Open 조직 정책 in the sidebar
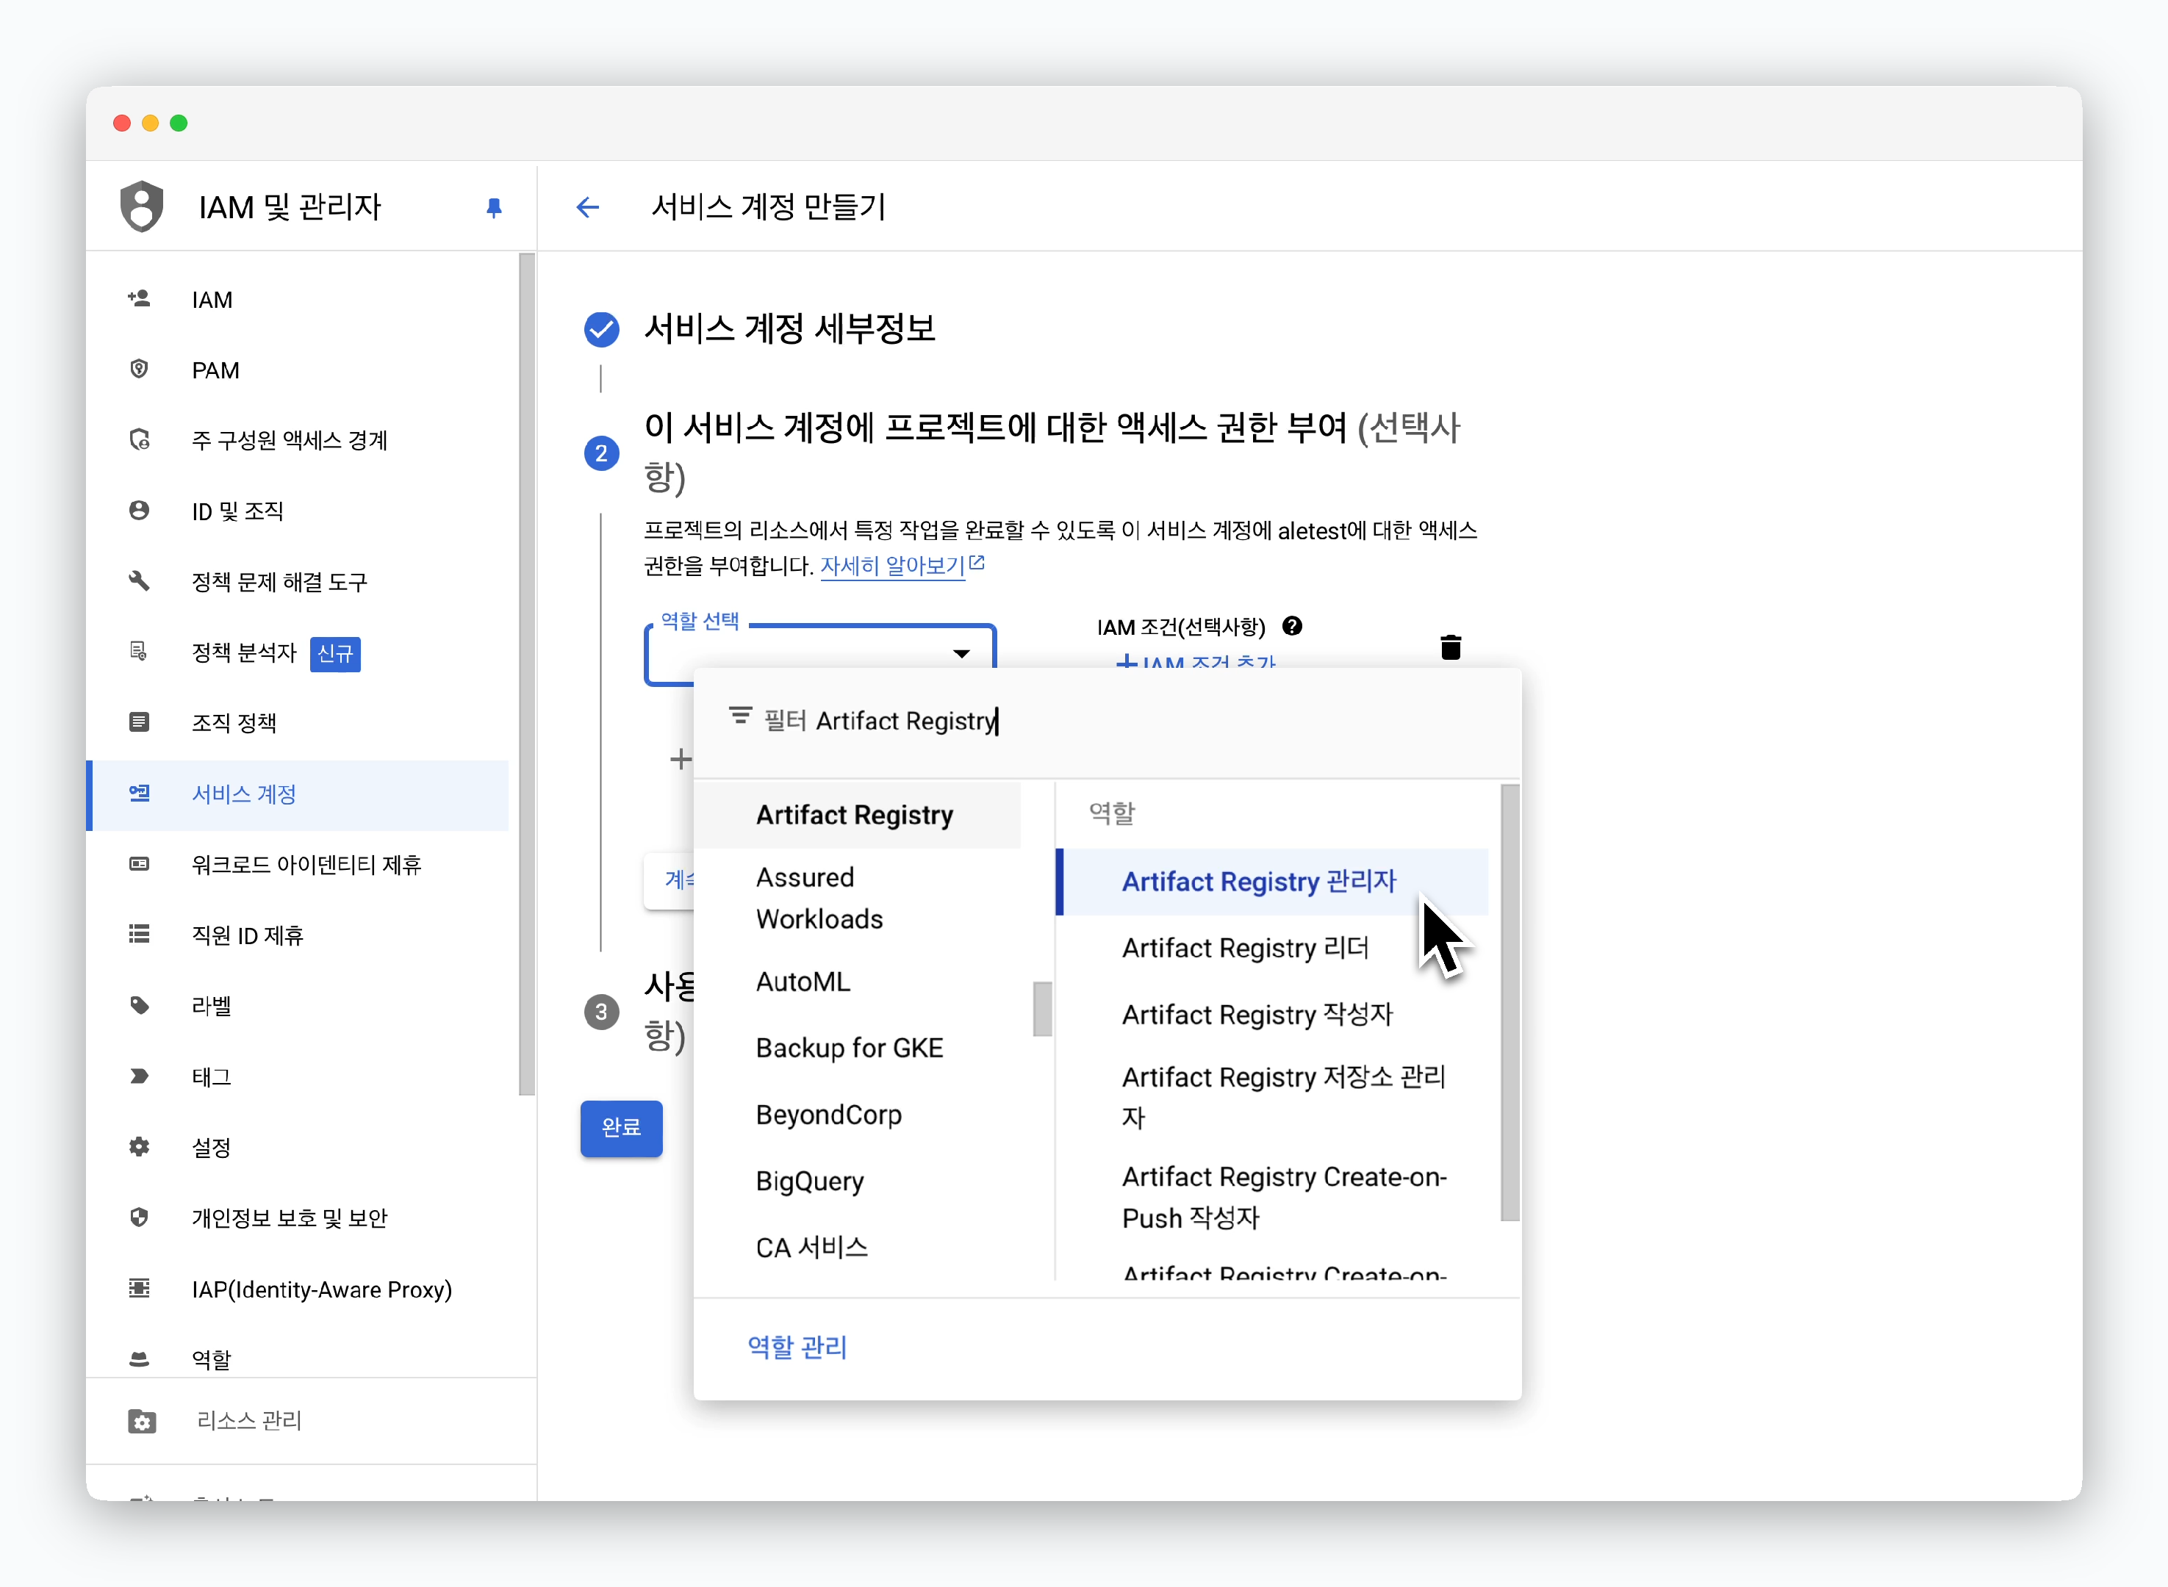Image resolution: width=2168 pixels, height=1587 pixels. click(298, 724)
